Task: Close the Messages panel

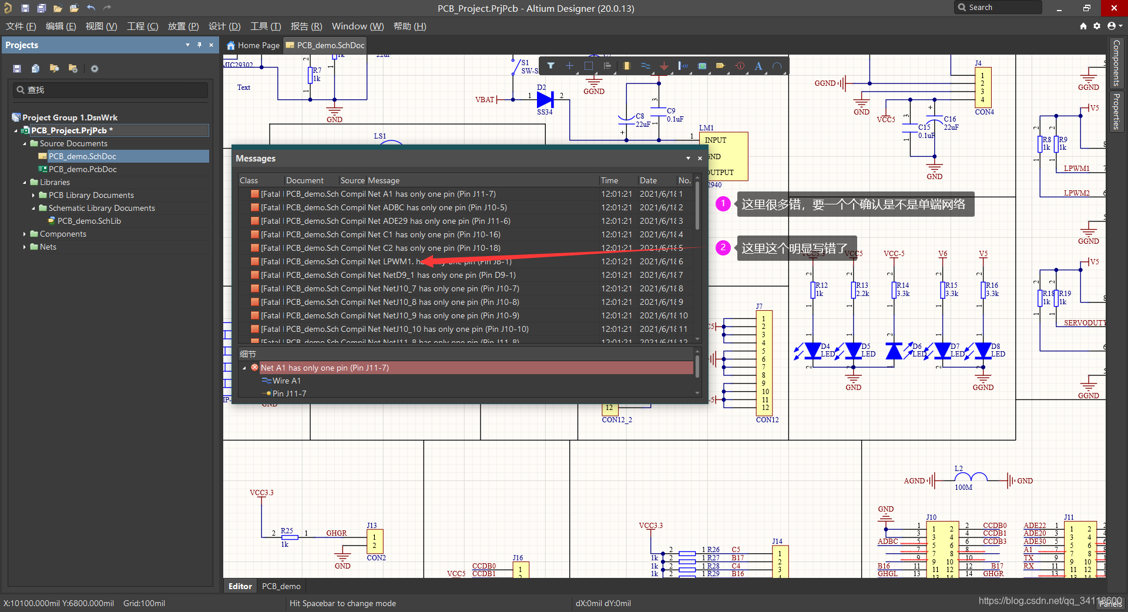Action: point(700,159)
